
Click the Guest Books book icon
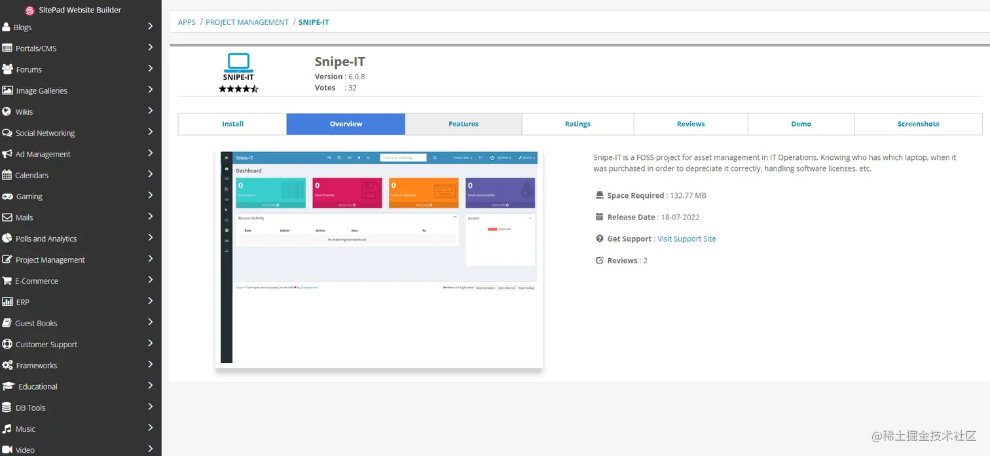coord(7,323)
